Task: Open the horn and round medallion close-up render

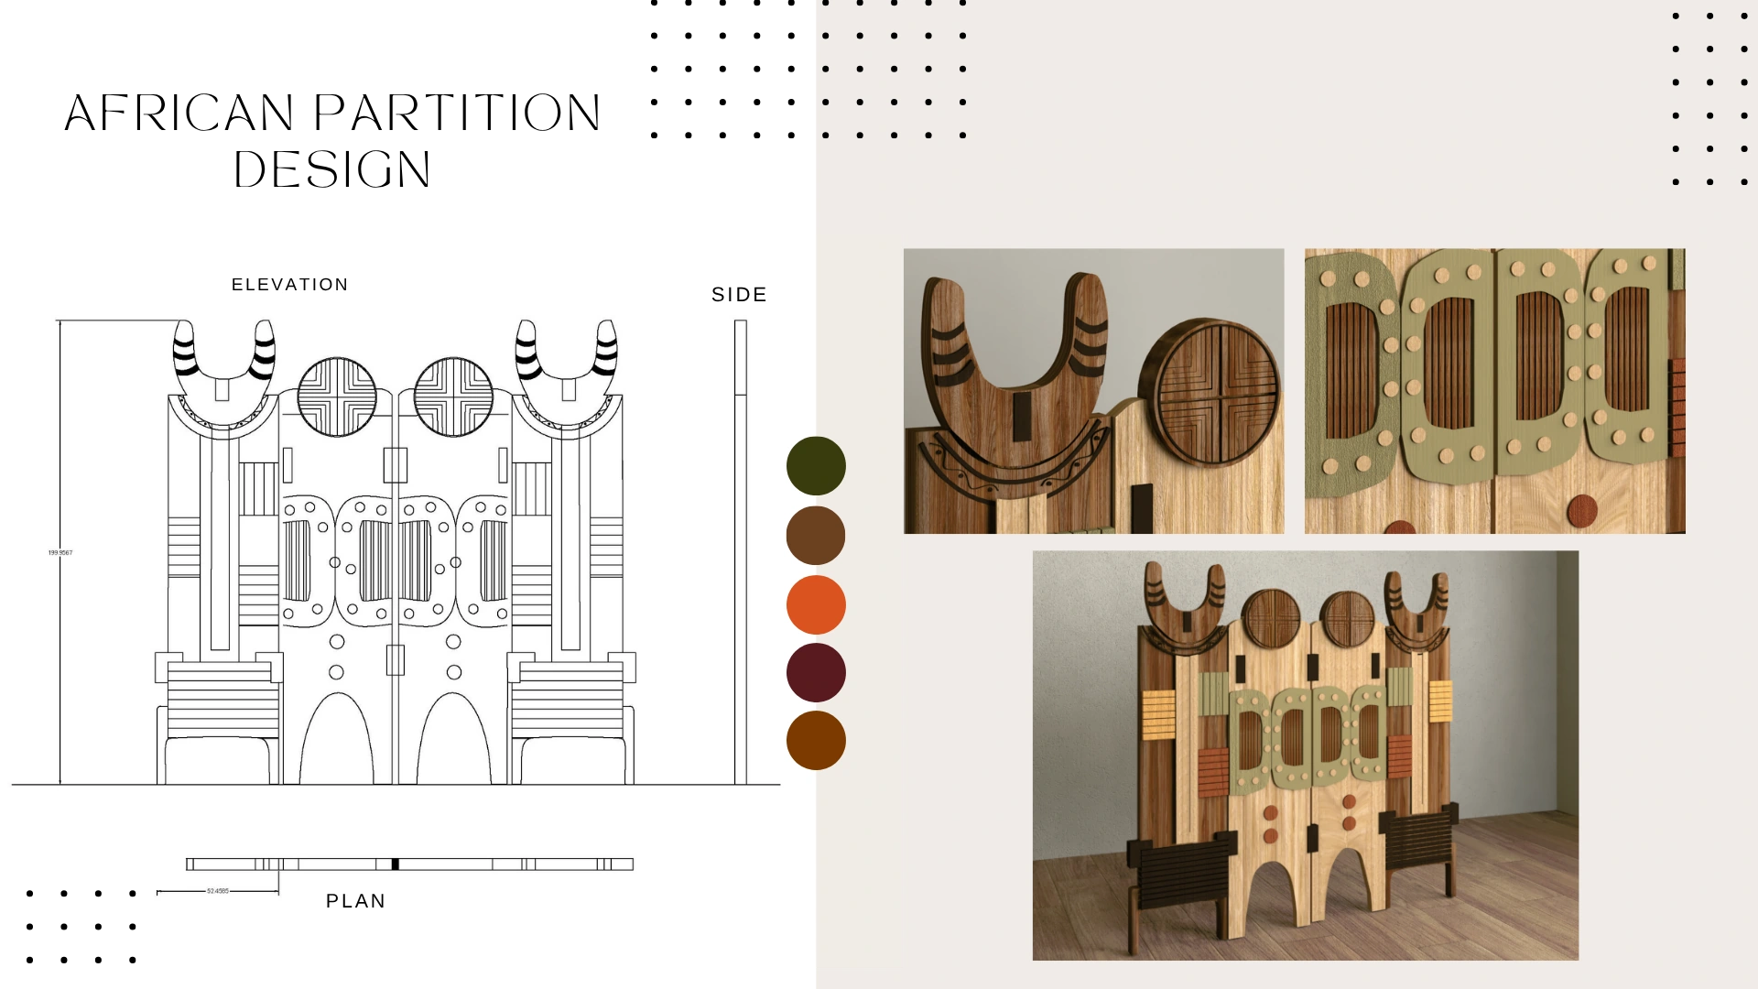Action: click(x=1093, y=391)
